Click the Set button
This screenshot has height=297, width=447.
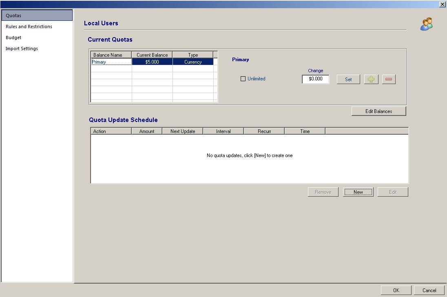point(348,79)
